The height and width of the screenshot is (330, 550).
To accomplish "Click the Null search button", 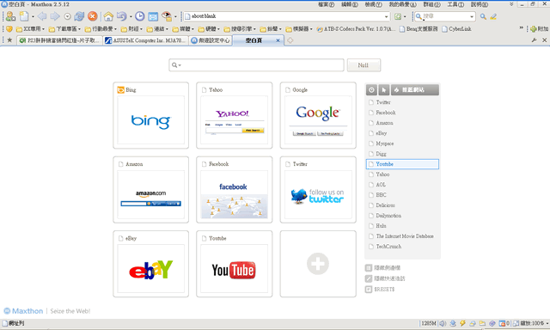I will click(x=364, y=65).
